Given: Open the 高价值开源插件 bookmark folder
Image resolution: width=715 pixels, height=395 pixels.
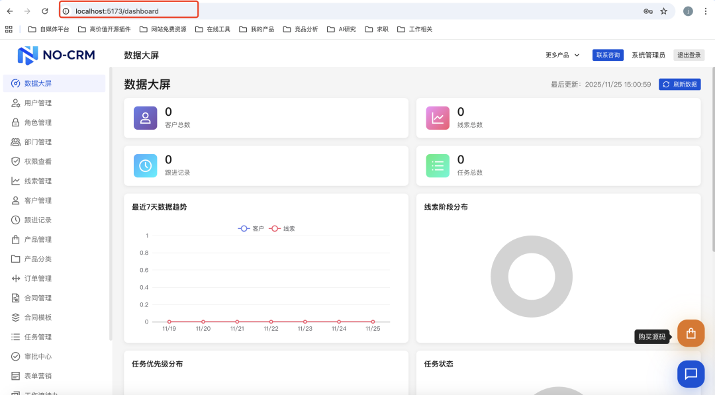Looking at the screenshot, I should tap(105, 29).
